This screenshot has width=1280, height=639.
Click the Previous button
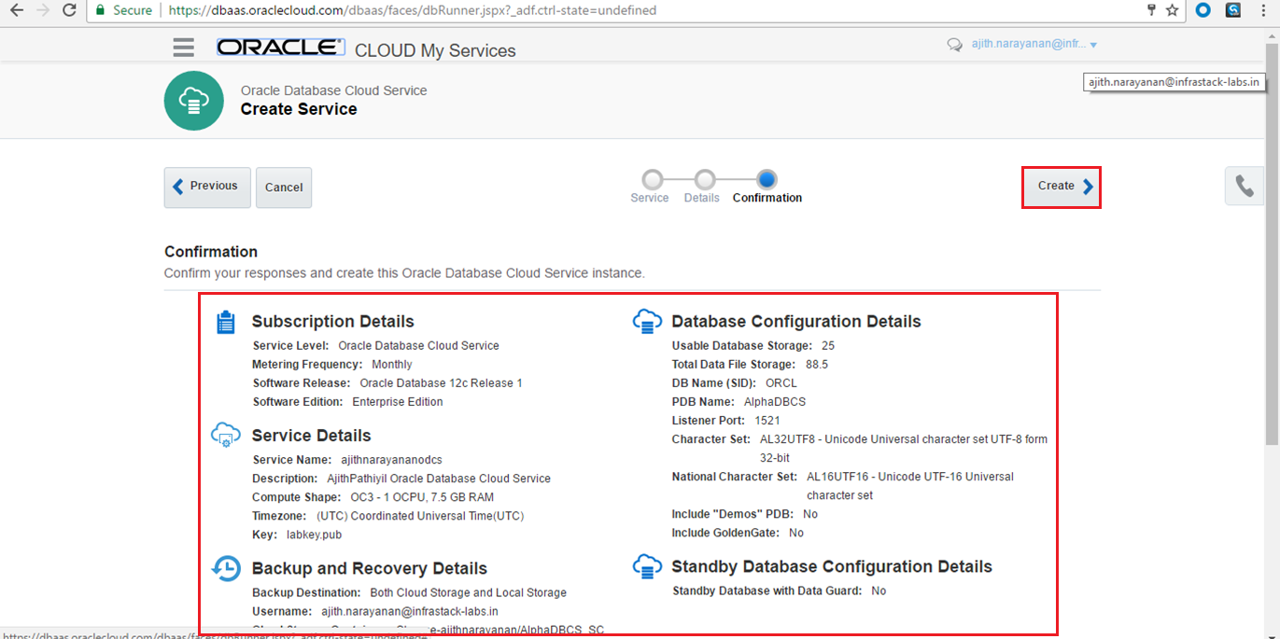[207, 188]
